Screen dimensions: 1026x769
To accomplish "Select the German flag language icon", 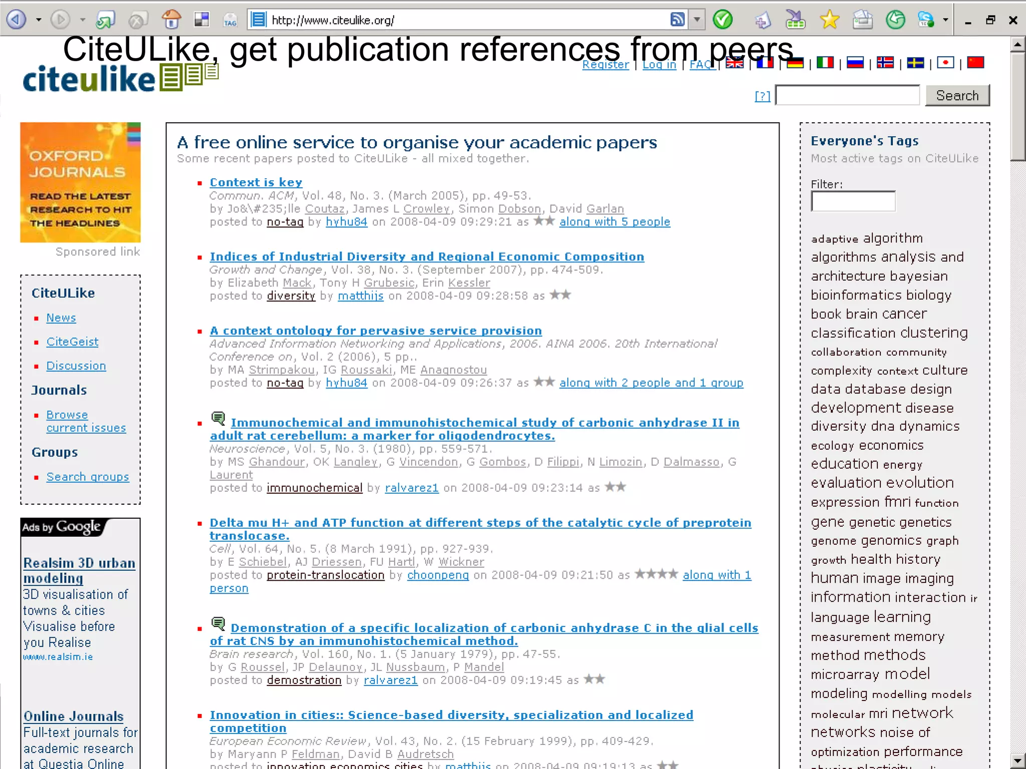I will coord(795,63).
